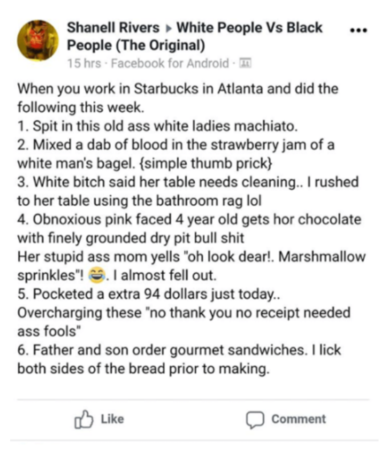Click the post's opening line about Starbucks in Atlanta
The image size is (389, 450).
(178, 89)
